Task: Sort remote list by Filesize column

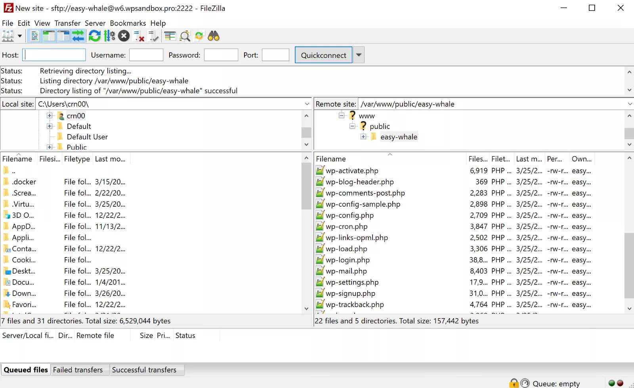Action: point(478,159)
